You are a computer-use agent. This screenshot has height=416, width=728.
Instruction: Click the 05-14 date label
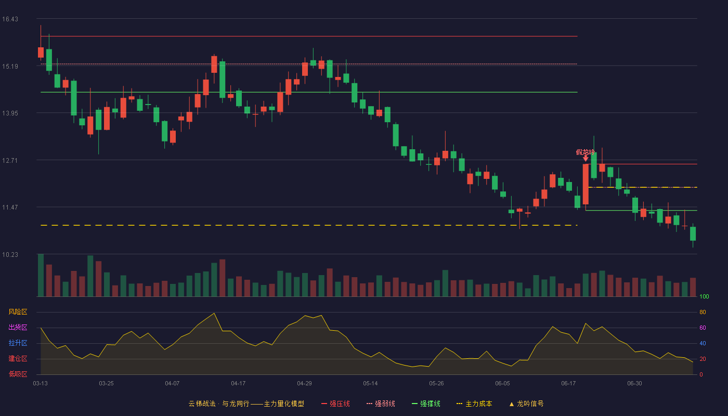370,383
